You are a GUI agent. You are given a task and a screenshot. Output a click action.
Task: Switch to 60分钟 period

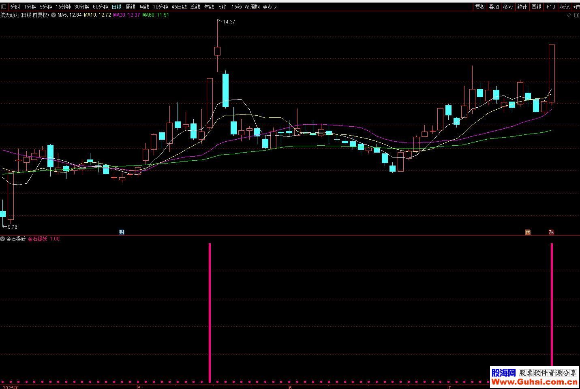tap(101, 7)
